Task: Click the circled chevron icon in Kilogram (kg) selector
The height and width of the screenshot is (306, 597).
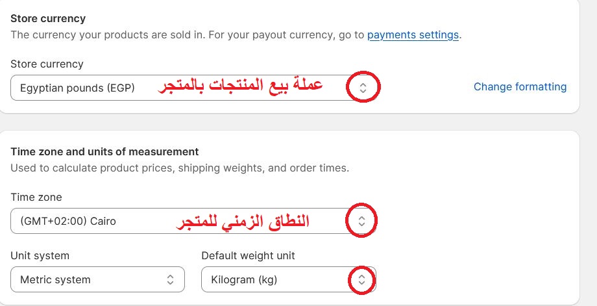Action: click(x=361, y=280)
